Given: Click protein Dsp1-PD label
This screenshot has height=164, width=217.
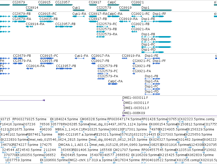Looking at the screenshot, I should point(151,92).
